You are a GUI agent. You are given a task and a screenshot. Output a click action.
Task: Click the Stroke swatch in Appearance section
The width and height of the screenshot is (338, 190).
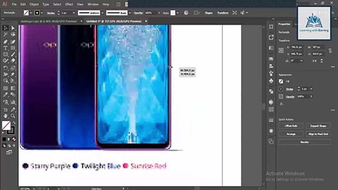coord(281,89)
